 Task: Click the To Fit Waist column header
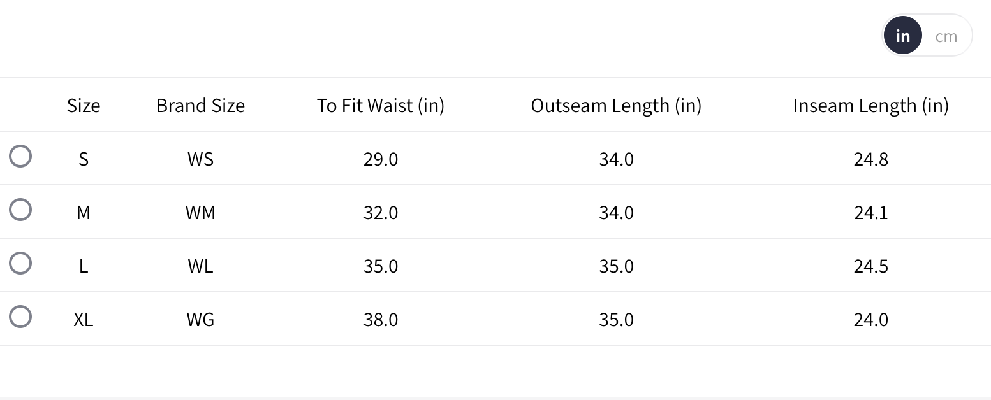(x=381, y=105)
